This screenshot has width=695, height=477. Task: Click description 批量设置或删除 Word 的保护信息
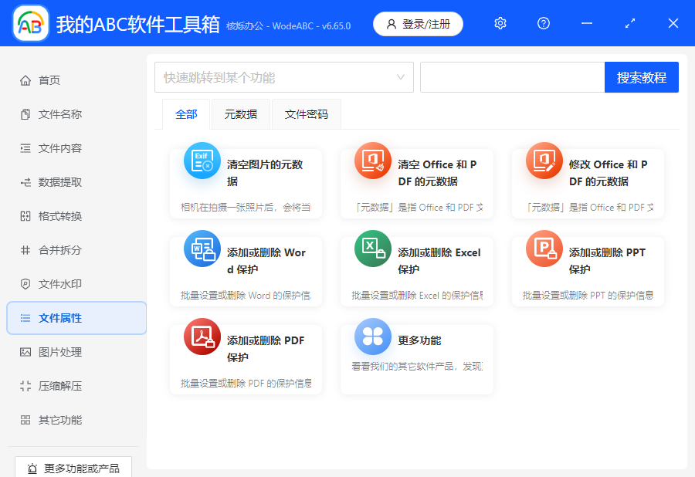[246, 296]
